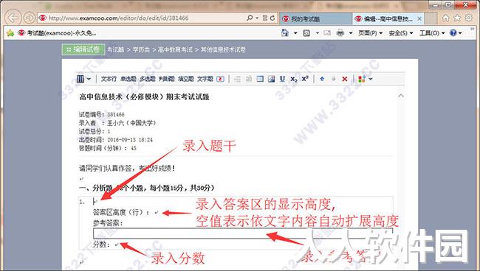The height and width of the screenshot is (271, 480).
Task: Expand the Home page dropdown arrow
Action: pos(295,33)
